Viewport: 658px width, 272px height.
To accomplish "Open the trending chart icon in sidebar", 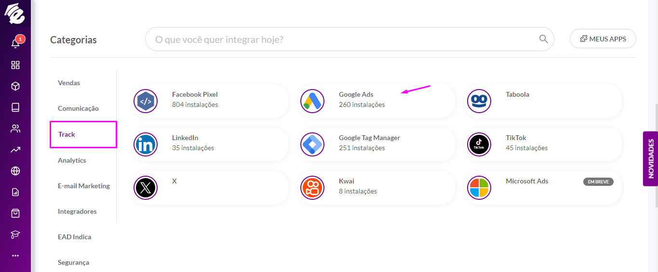I will tap(15, 150).
